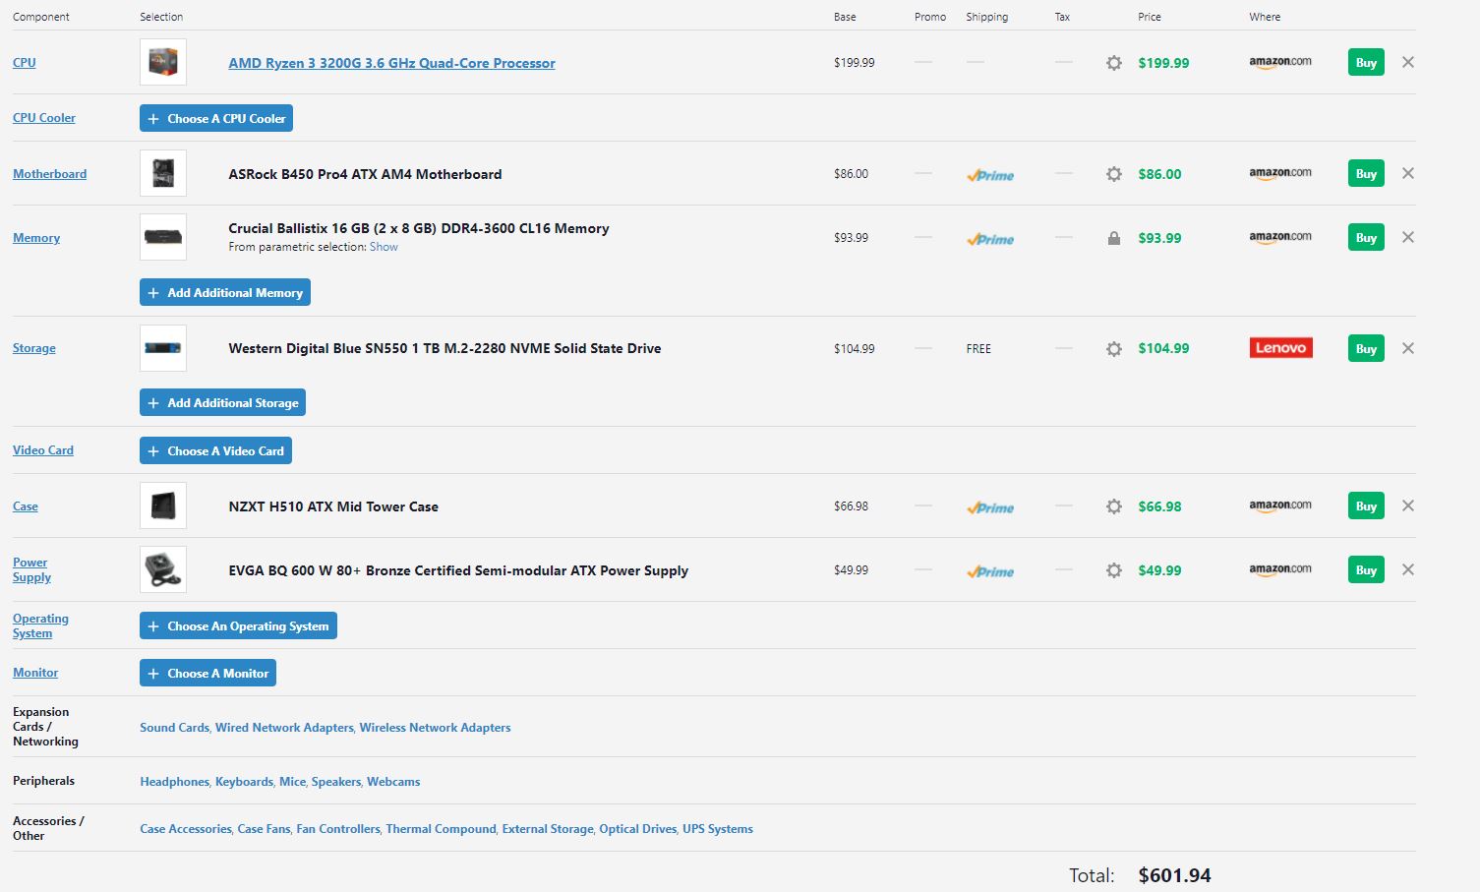Browse Sound Cards
Viewport: 1480px width, 892px height.
tap(174, 728)
